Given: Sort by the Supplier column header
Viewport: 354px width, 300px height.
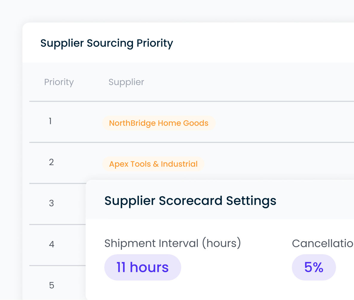Looking at the screenshot, I should coord(126,82).
